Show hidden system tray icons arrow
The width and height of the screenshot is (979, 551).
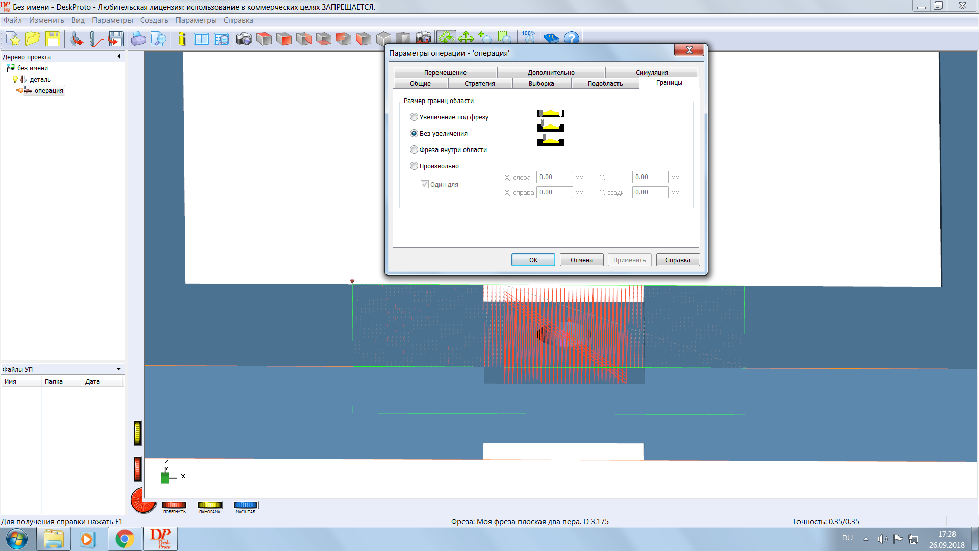coord(866,539)
